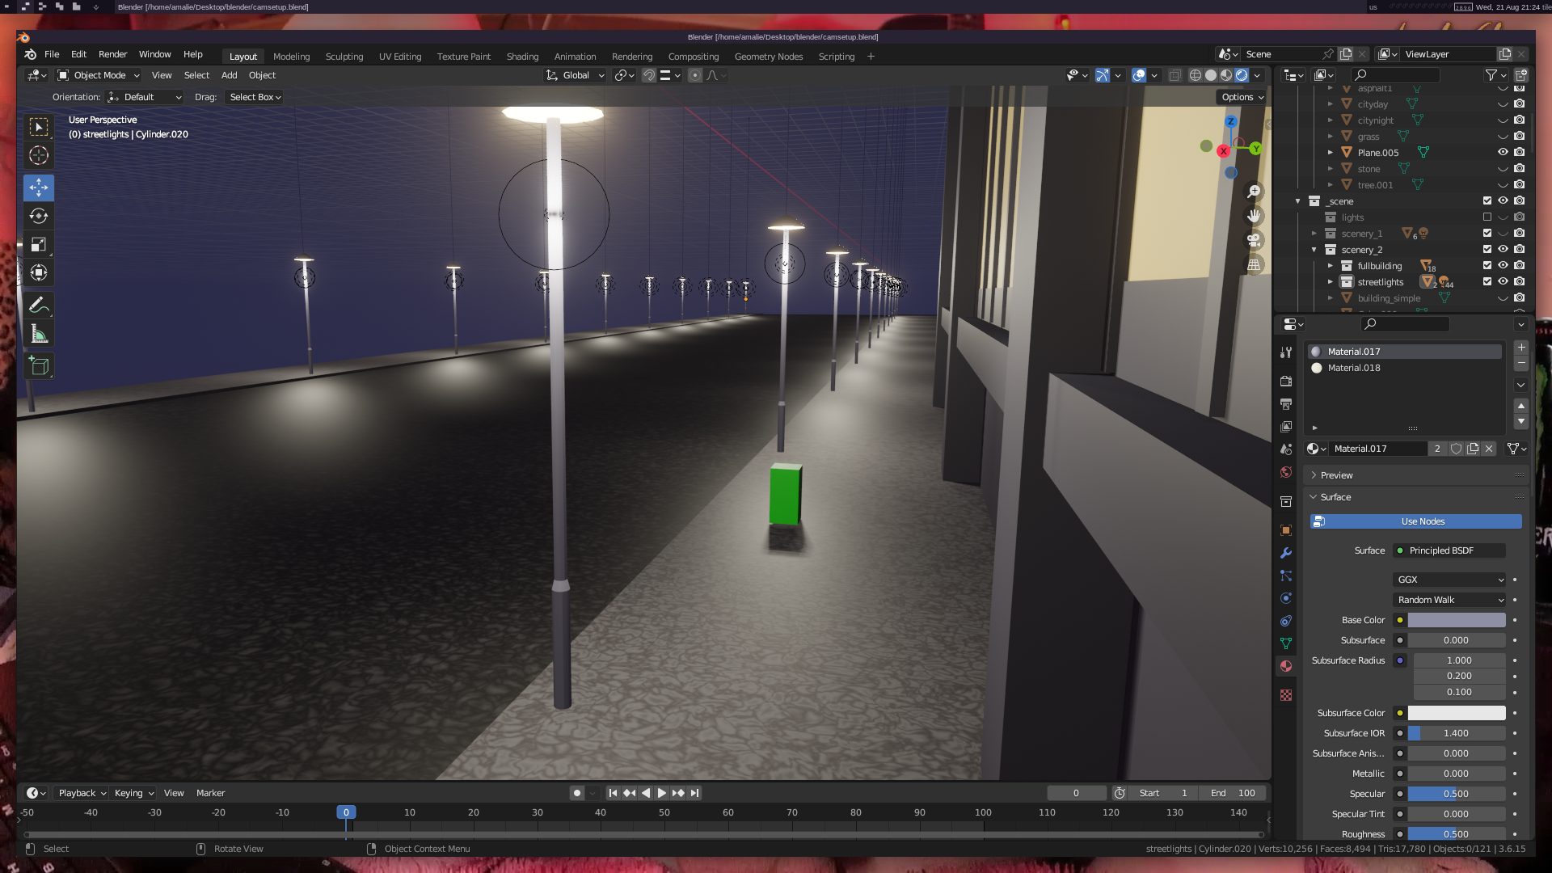Viewport: 1552px width, 873px height.
Task: Open the Object Mode dropdown
Action: 99,75
